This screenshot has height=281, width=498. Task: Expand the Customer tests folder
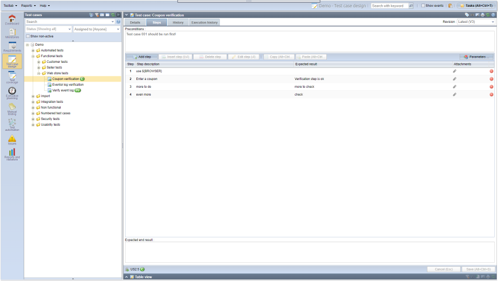click(x=39, y=62)
